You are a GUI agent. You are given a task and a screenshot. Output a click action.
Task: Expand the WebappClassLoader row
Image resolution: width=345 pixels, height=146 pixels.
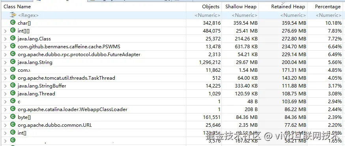tap(6, 109)
